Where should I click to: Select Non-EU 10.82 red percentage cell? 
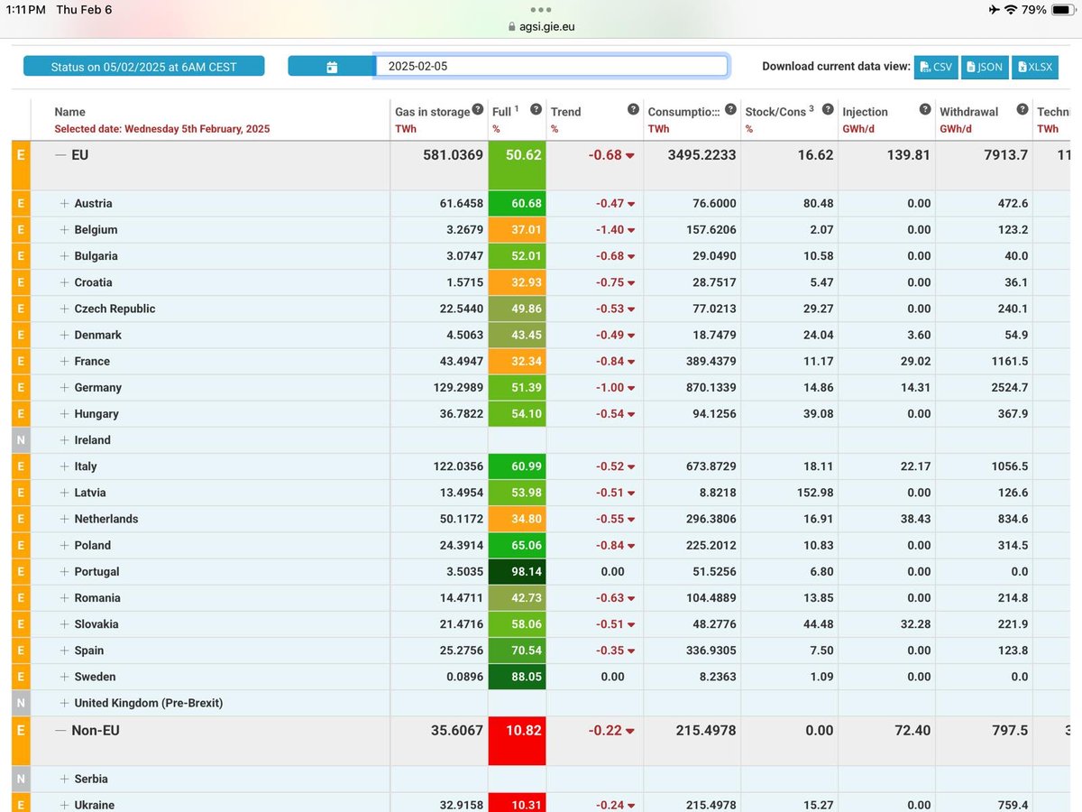tap(518, 741)
